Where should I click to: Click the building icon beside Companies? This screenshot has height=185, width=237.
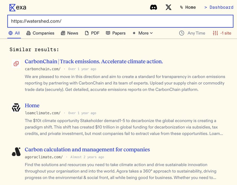pyautogui.click(x=28, y=33)
